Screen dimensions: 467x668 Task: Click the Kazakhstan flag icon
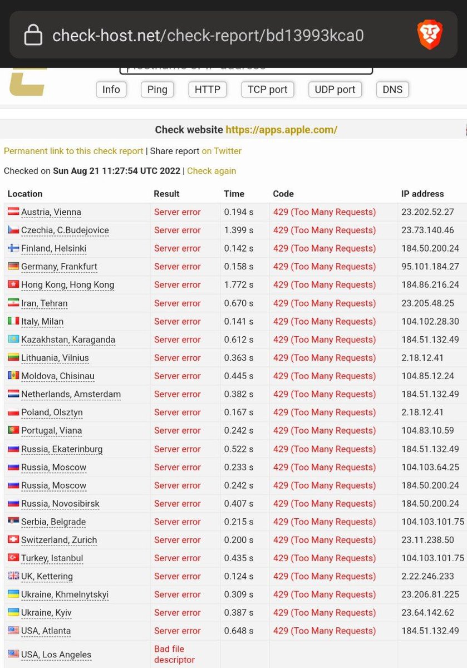[x=13, y=340]
